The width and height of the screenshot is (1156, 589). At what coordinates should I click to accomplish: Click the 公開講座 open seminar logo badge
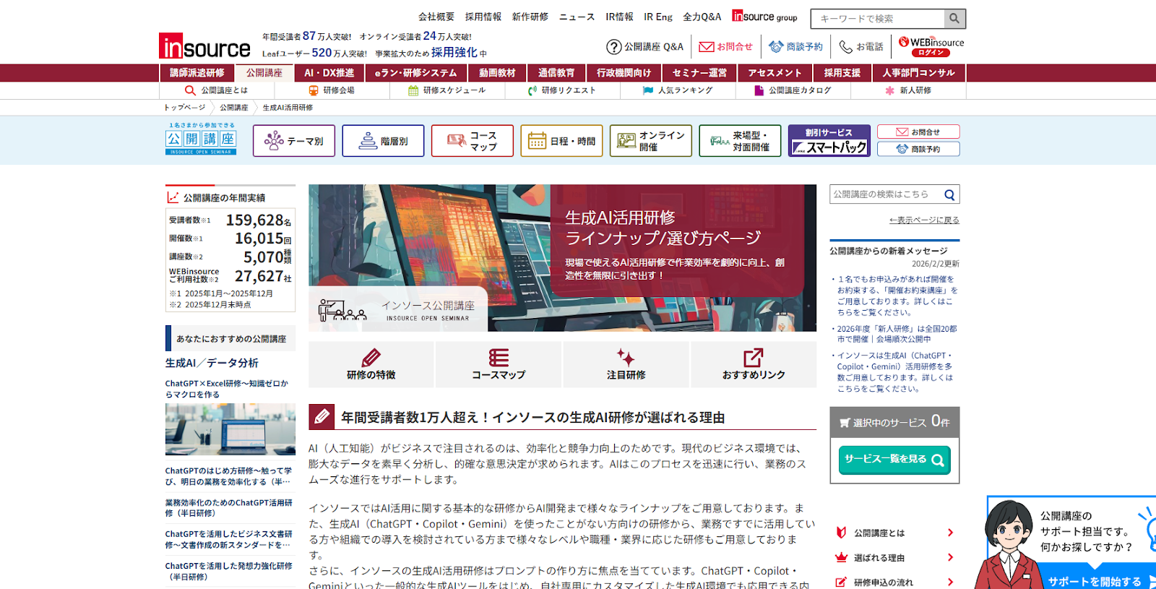coord(201,139)
